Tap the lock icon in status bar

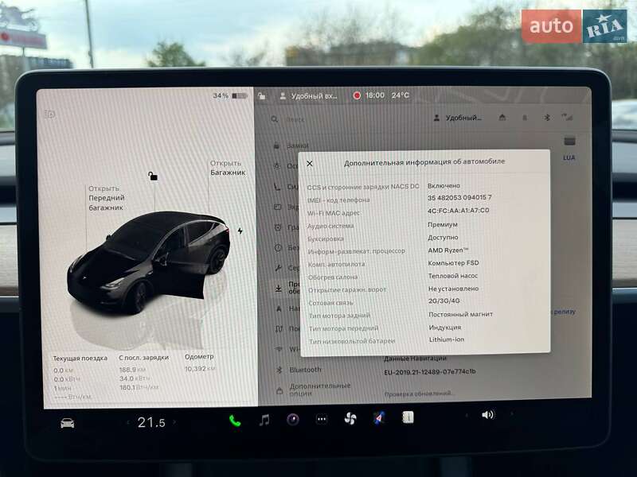(x=262, y=96)
